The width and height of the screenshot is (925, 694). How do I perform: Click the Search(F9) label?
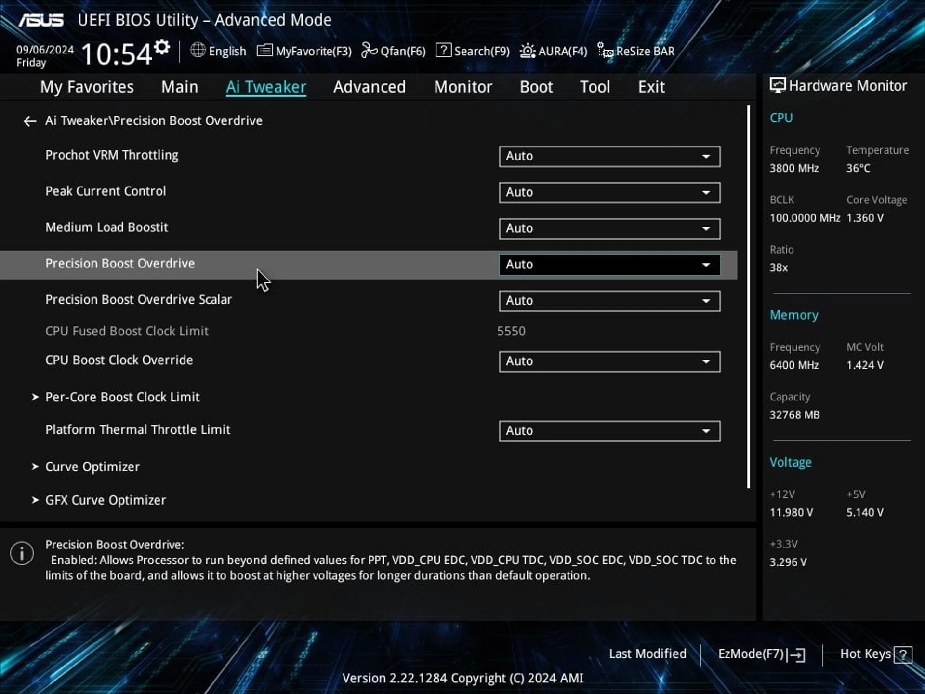point(482,51)
